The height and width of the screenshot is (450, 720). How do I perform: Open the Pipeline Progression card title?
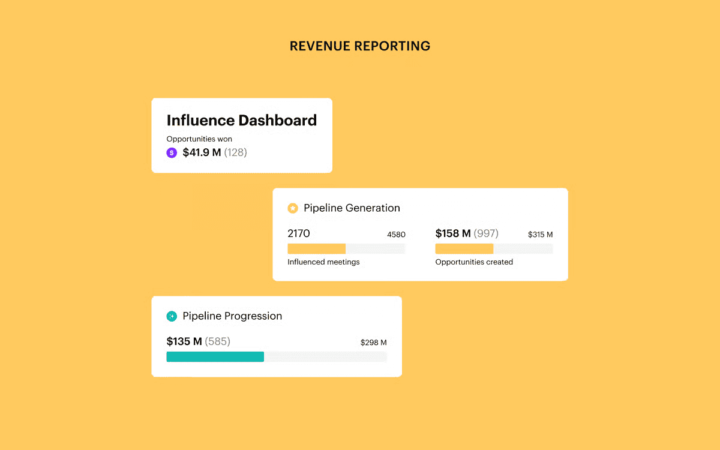(232, 316)
